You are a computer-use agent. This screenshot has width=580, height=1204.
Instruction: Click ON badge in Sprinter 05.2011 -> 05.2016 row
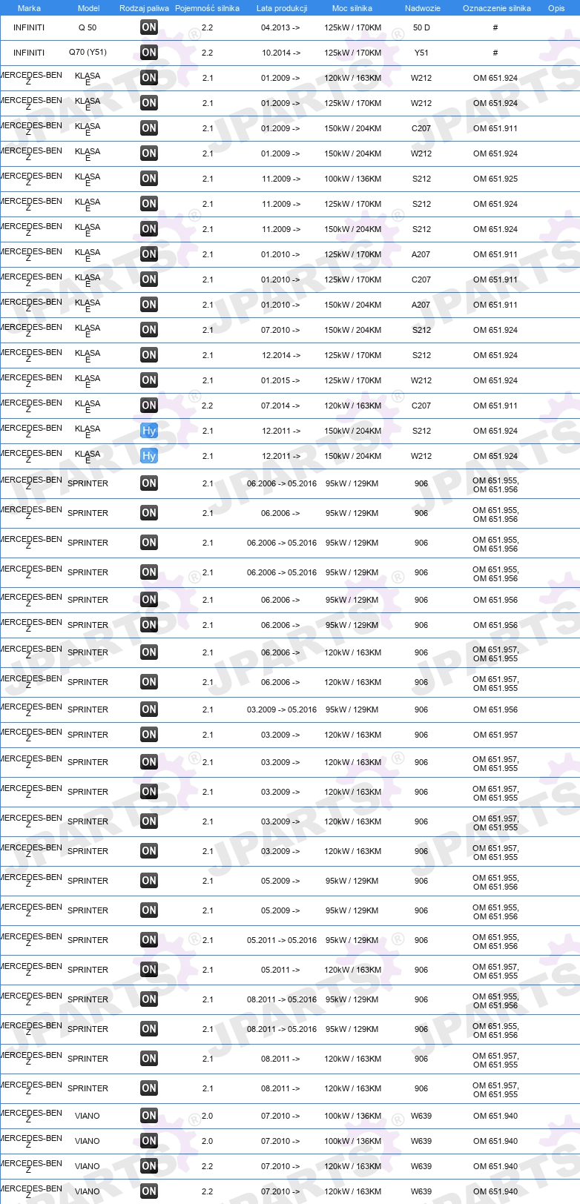[x=149, y=940]
